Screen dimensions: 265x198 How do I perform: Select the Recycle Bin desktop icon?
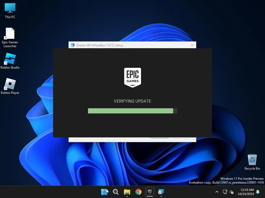tap(252, 162)
